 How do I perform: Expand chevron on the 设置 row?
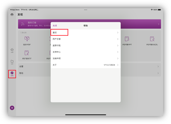158,66
